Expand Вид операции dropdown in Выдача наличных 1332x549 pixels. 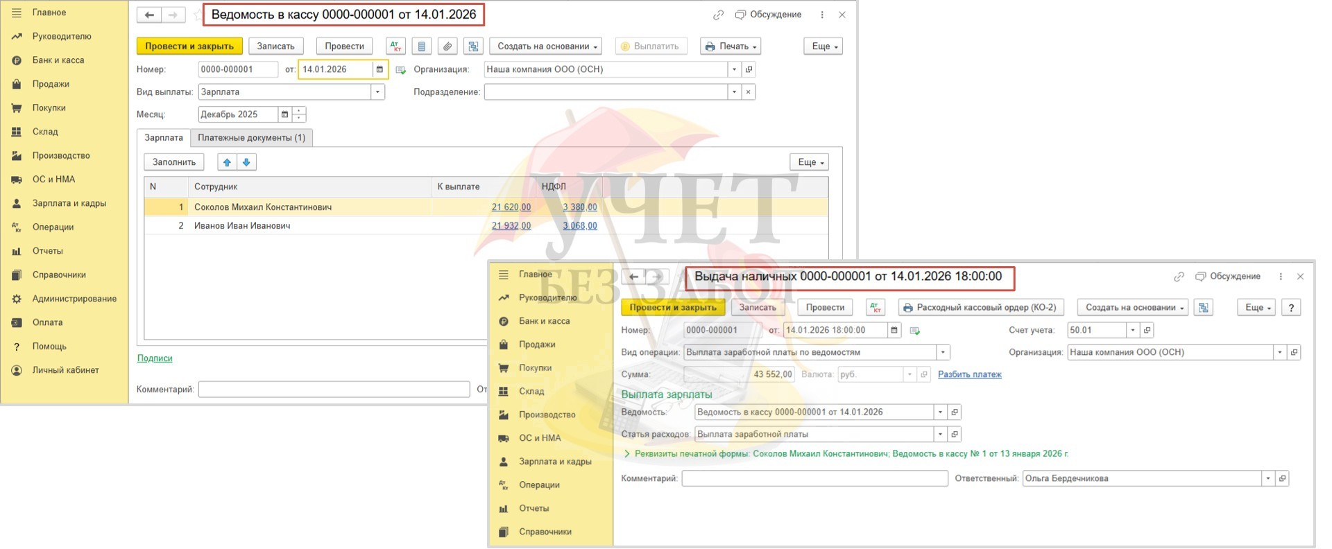click(x=943, y=352)
